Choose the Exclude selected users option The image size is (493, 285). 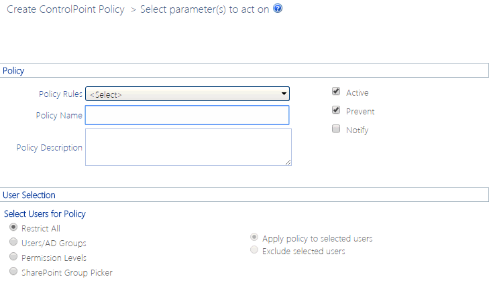tap(254, 251)
